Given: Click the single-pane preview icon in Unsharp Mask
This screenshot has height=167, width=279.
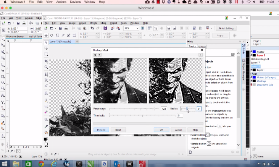Looking at the screenshot, I should tap(100, 55).
